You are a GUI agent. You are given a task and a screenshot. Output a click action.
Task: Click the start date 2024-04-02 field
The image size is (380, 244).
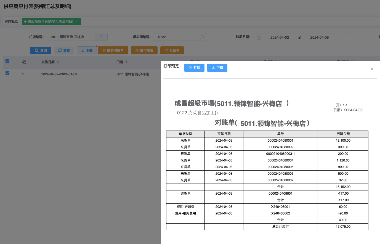click(280, 38)
